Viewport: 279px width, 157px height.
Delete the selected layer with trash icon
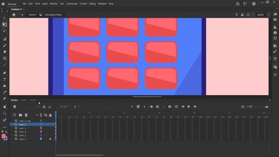pos(26,115)
